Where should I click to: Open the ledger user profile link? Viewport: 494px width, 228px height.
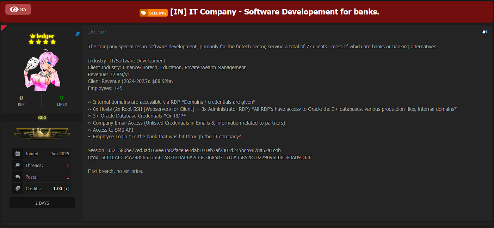click(x=45, y=36)
